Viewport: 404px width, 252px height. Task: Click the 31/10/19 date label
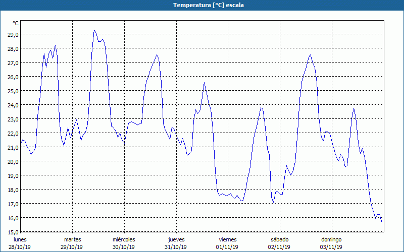pos(176,247)
